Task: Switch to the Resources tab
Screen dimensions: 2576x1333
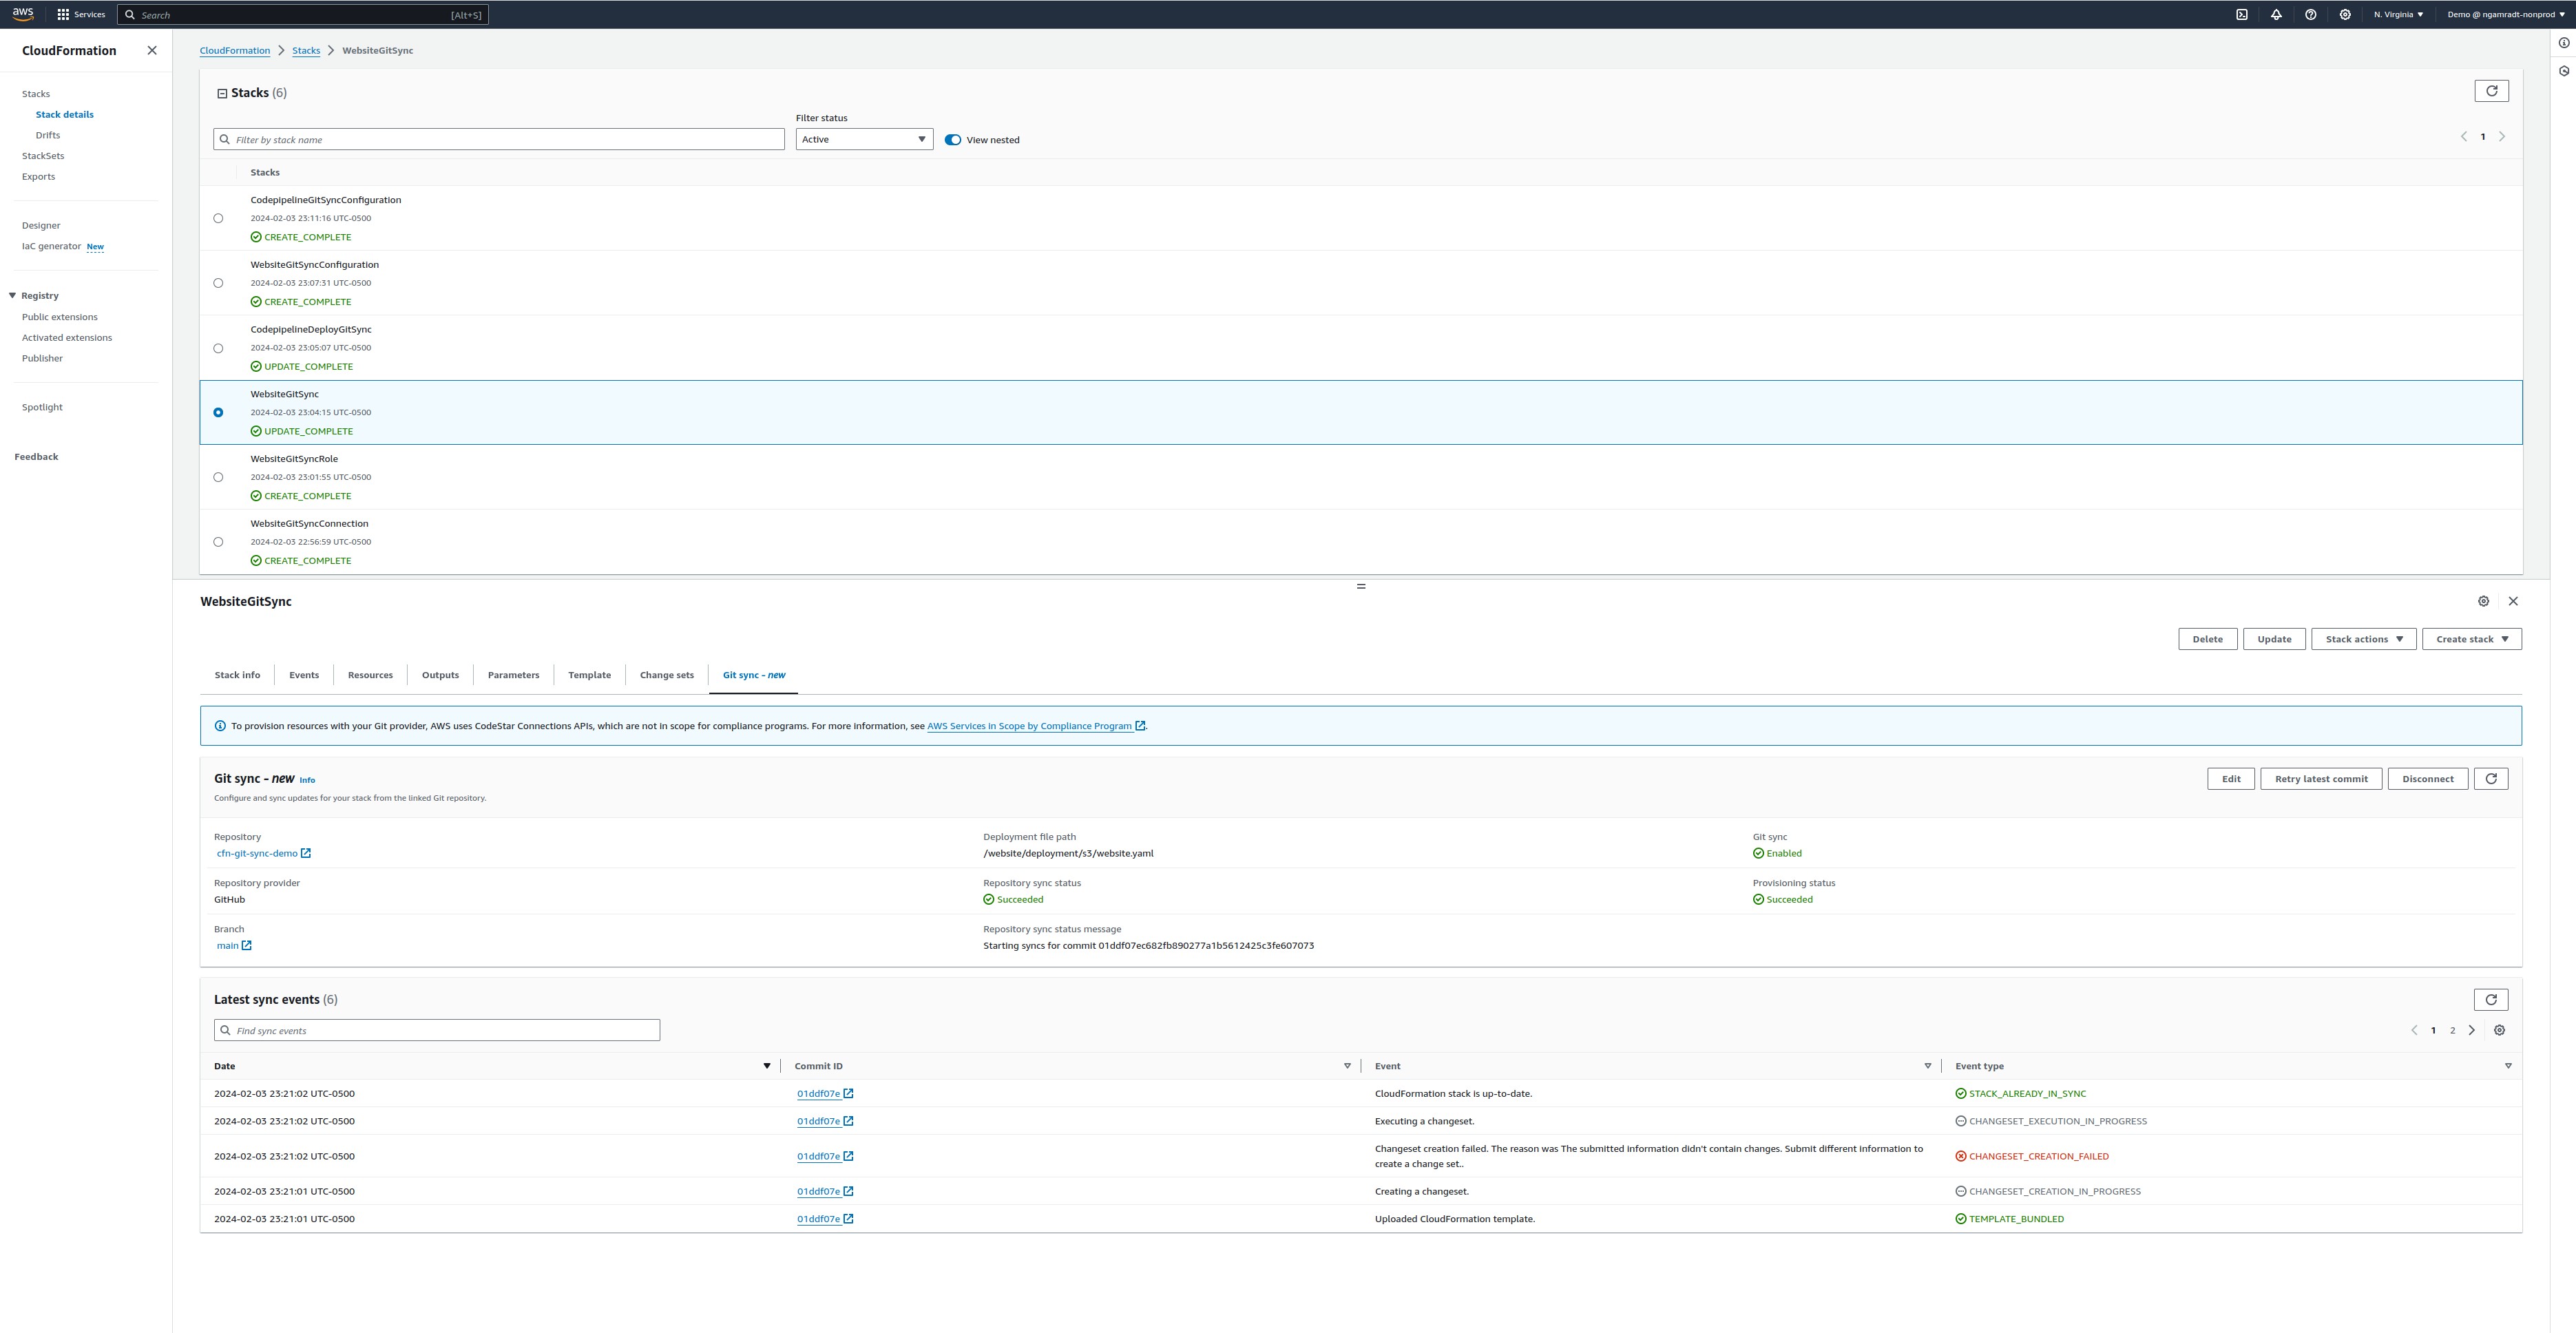Action: pos(370,675)
